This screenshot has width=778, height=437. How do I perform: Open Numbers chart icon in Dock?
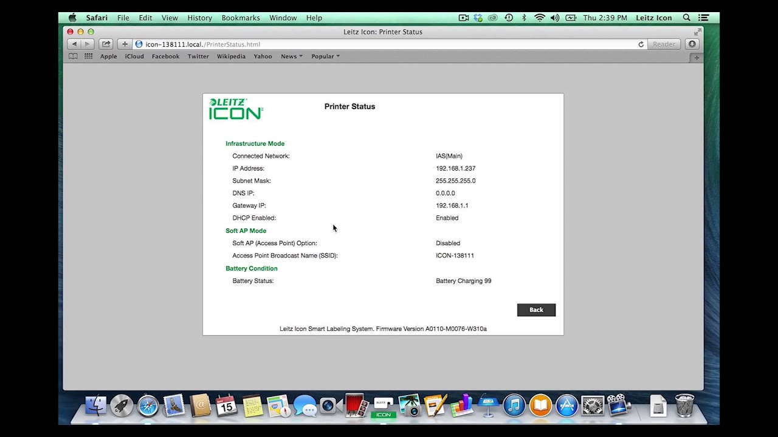[x=462, y=406]
